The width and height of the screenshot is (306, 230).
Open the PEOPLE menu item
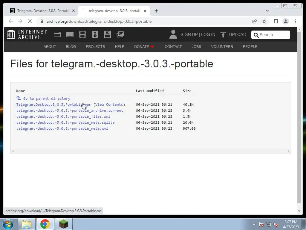click(x=250, y=46)
